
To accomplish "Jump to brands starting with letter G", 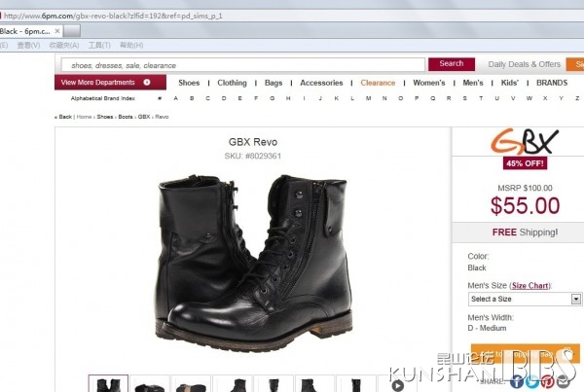I will click(x=272, y=98).
